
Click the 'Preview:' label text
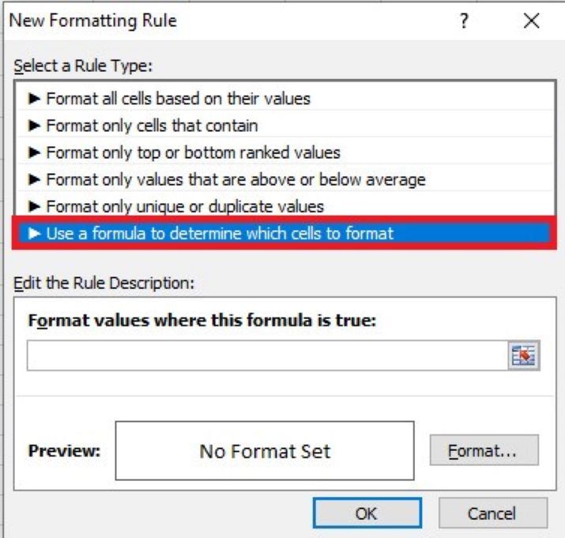click(64, 452)
